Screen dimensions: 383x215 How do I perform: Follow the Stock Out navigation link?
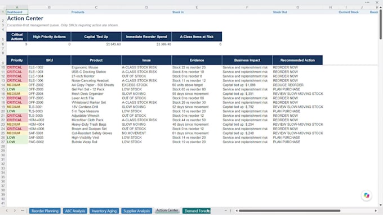tap(280, 12)
